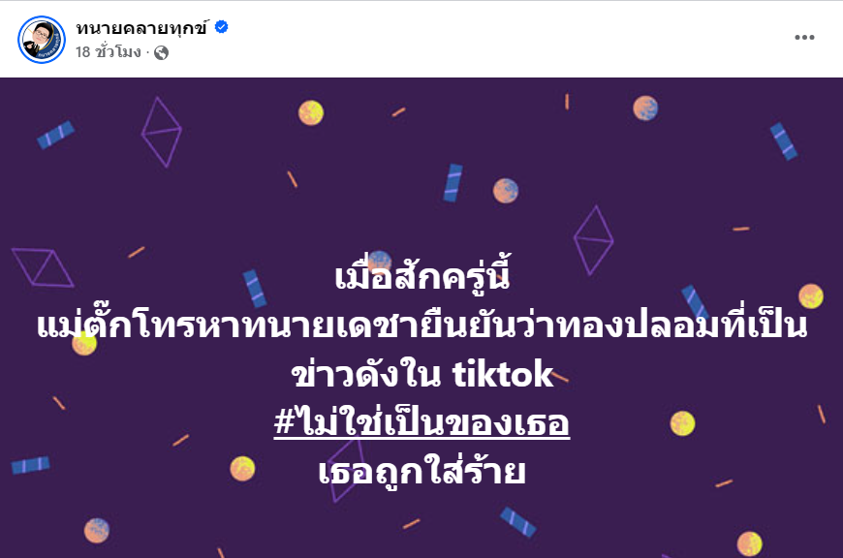Click the line starting with แม่ตั๊กโทรหาทนายเดชา
843x558 pixels.
click(422, 325)
